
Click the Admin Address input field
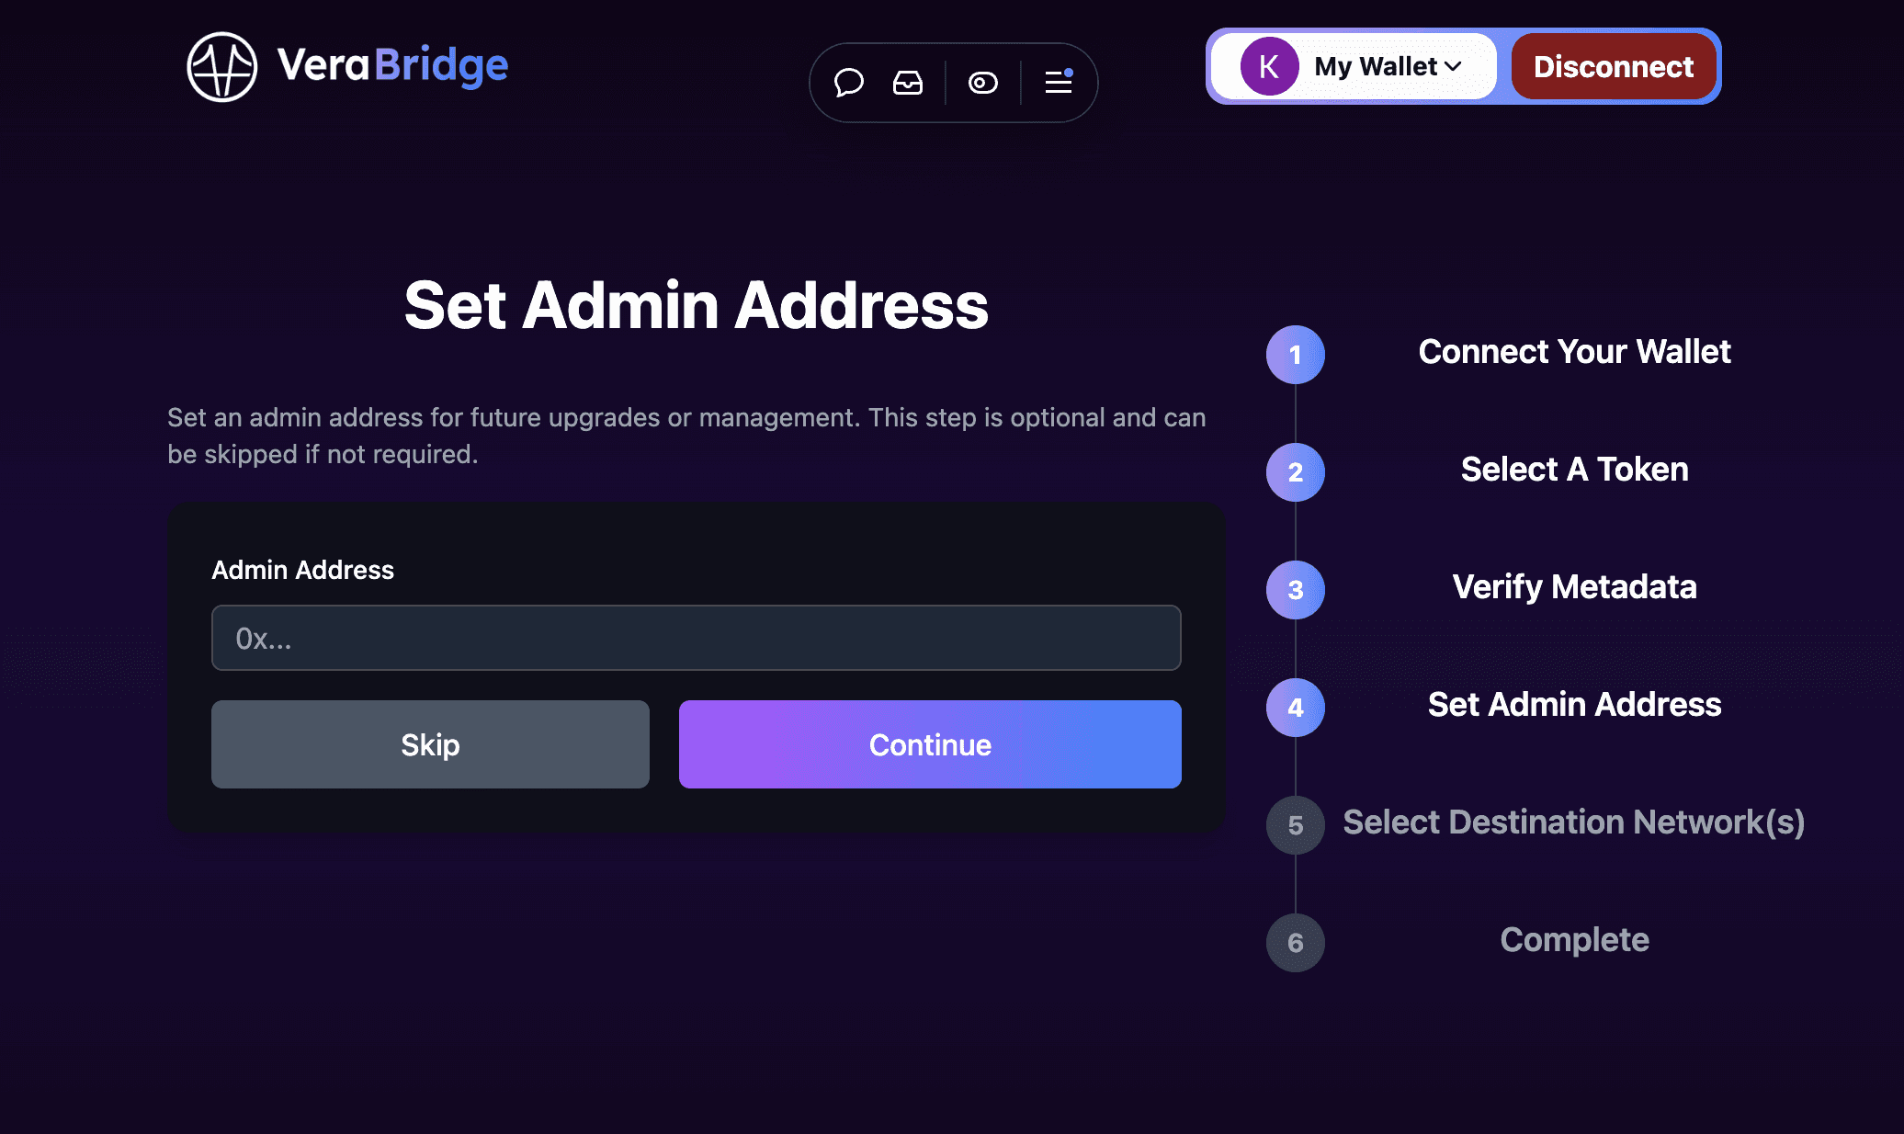point(697,637)
